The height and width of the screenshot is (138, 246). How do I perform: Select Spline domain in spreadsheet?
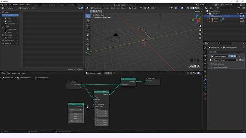(x=10, y=32)
